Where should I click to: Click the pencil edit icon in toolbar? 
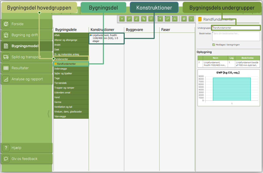coord(136,19)
